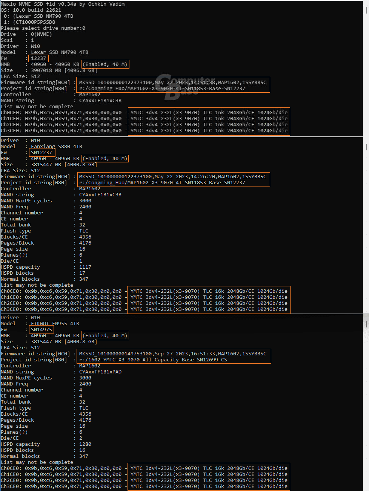Click firmware id string dated Sep 27 2023
Screen dimensions: 369x491
[173, 354]
